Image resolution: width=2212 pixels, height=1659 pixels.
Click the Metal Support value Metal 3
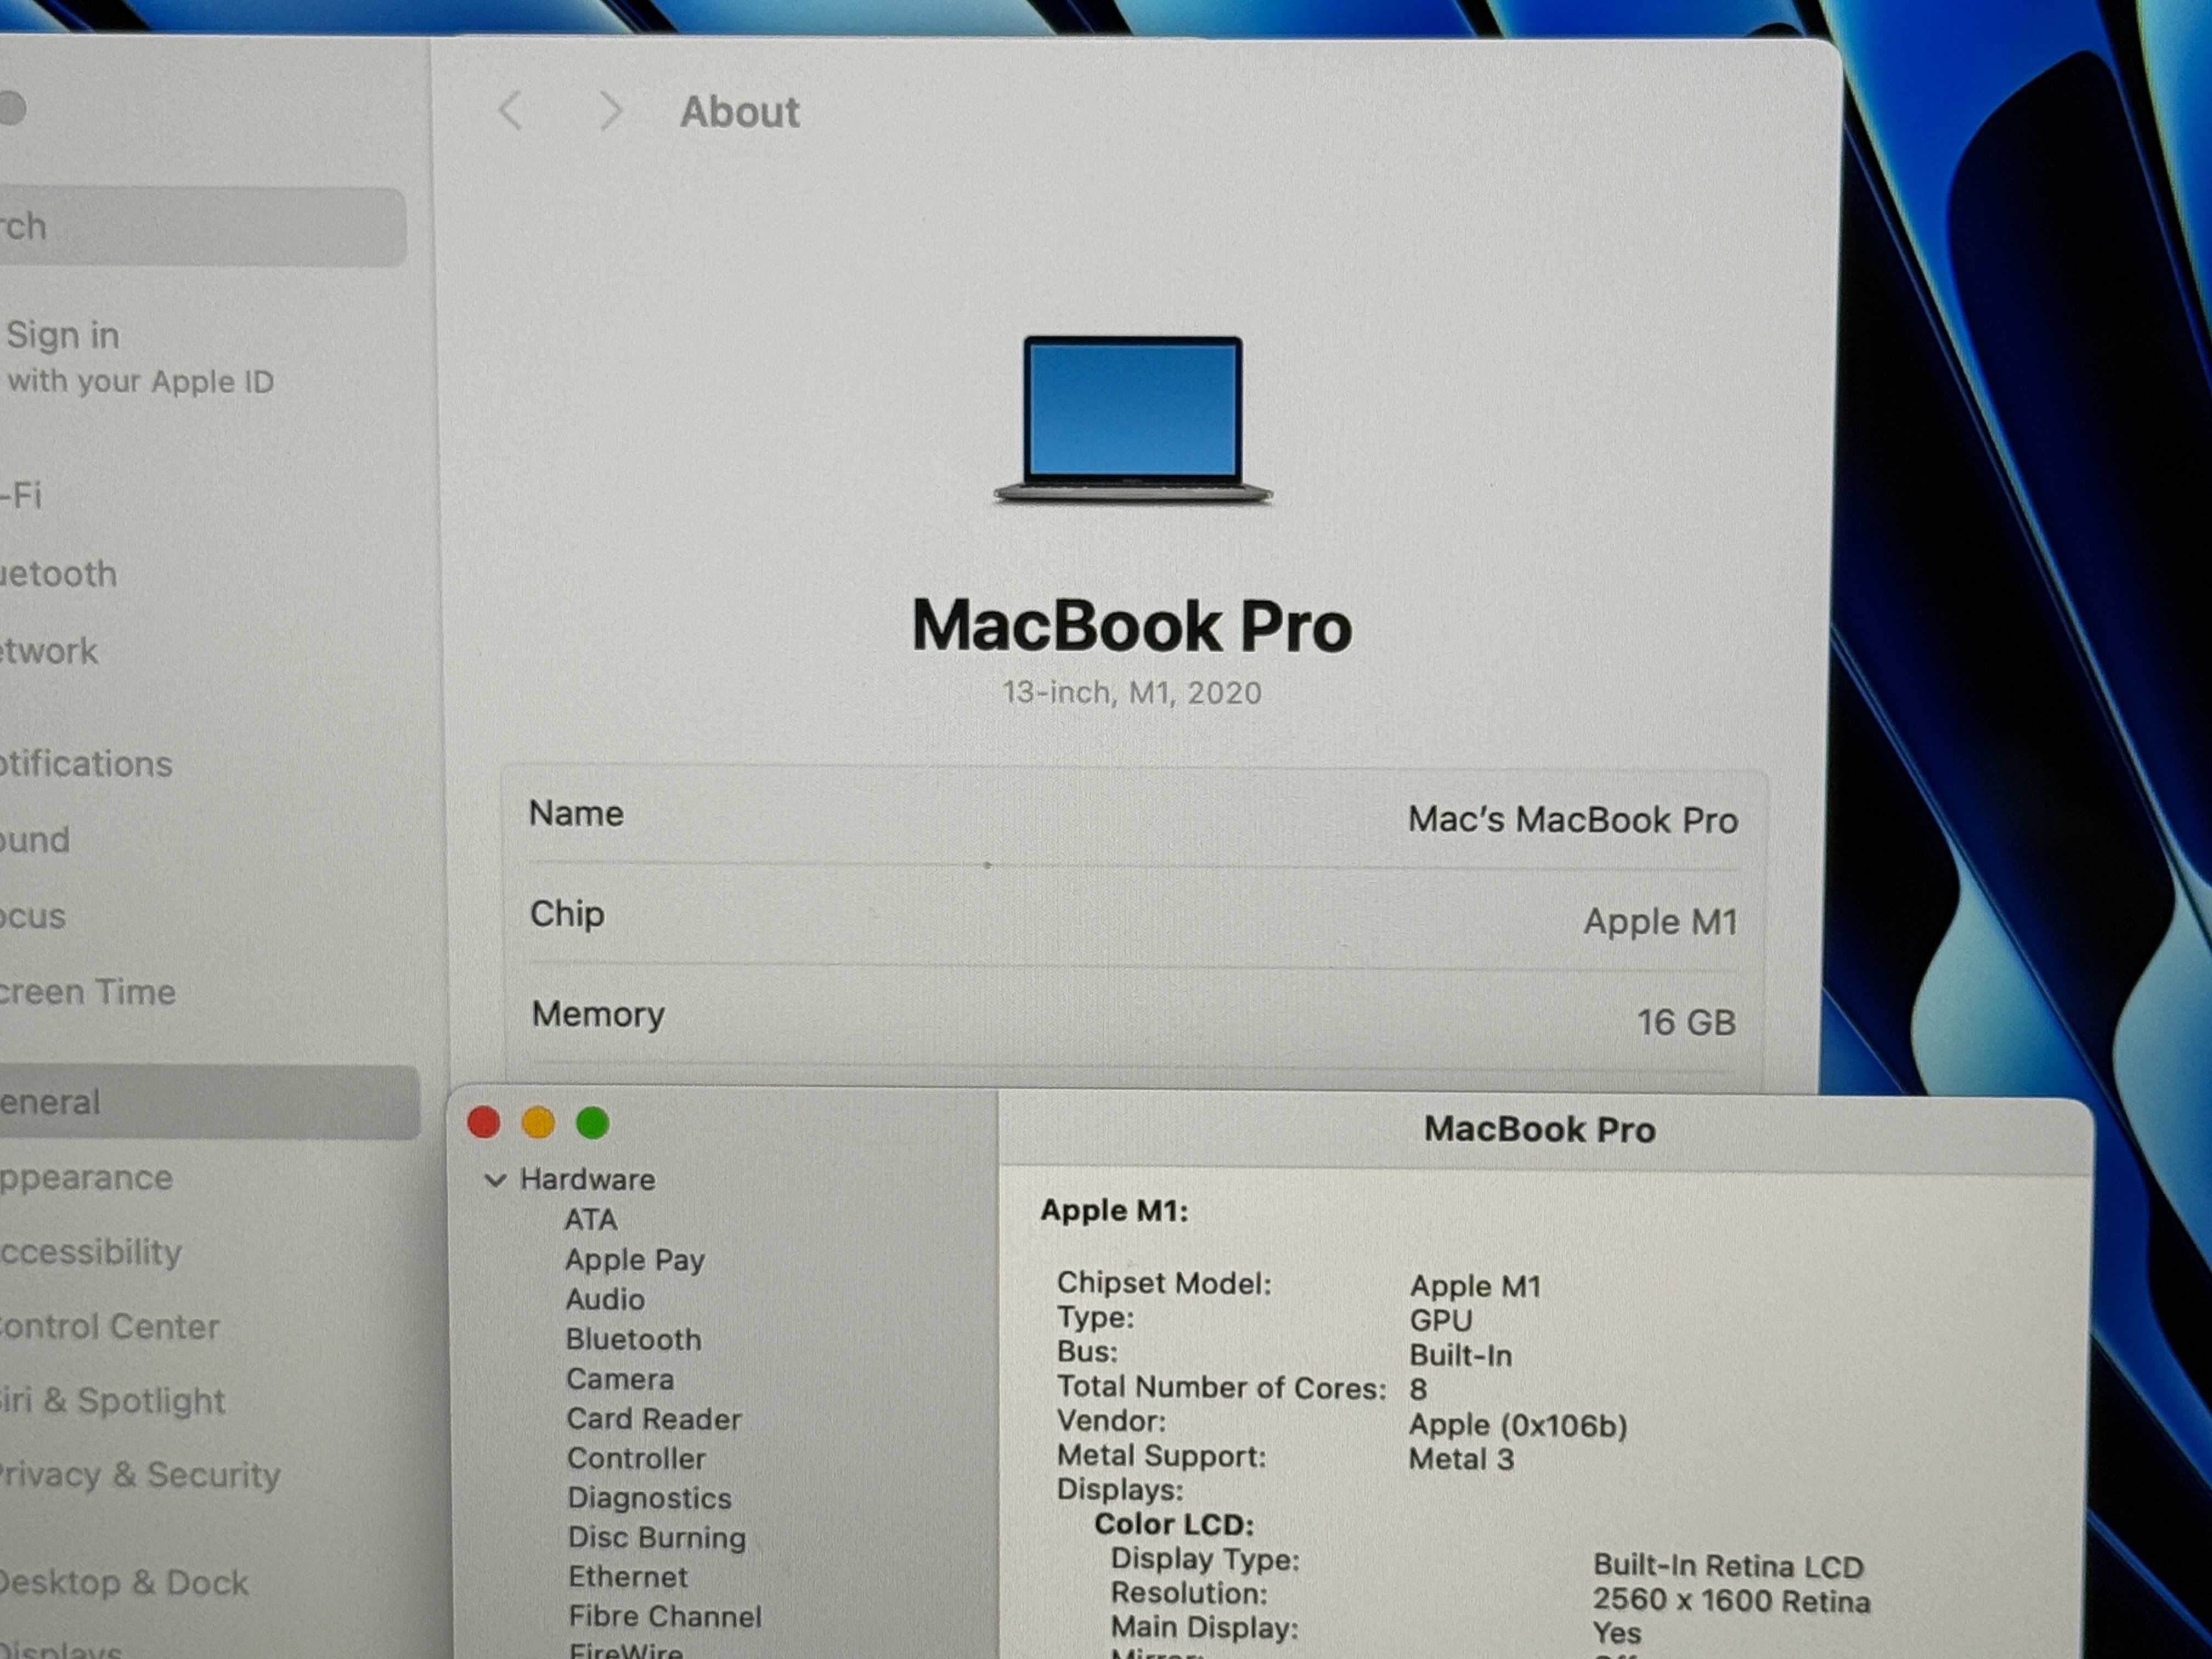[x=1462, y=1459]
